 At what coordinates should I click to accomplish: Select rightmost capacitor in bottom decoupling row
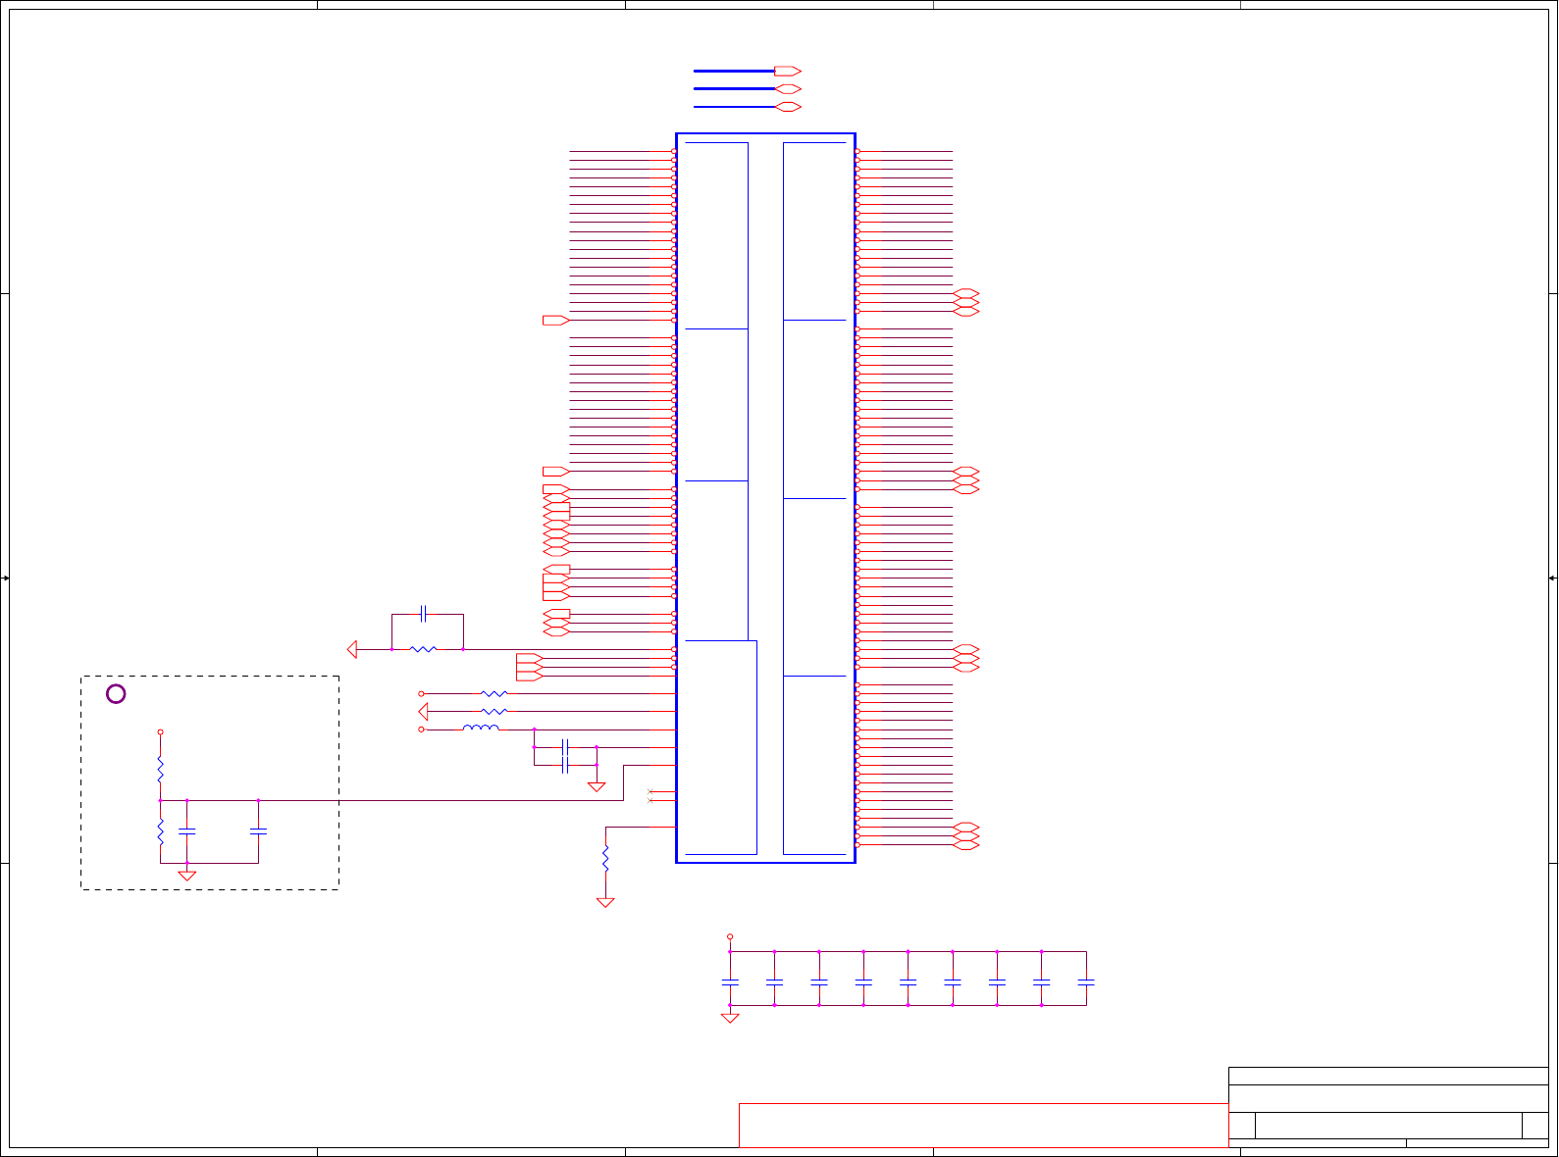coord(1086,981)
